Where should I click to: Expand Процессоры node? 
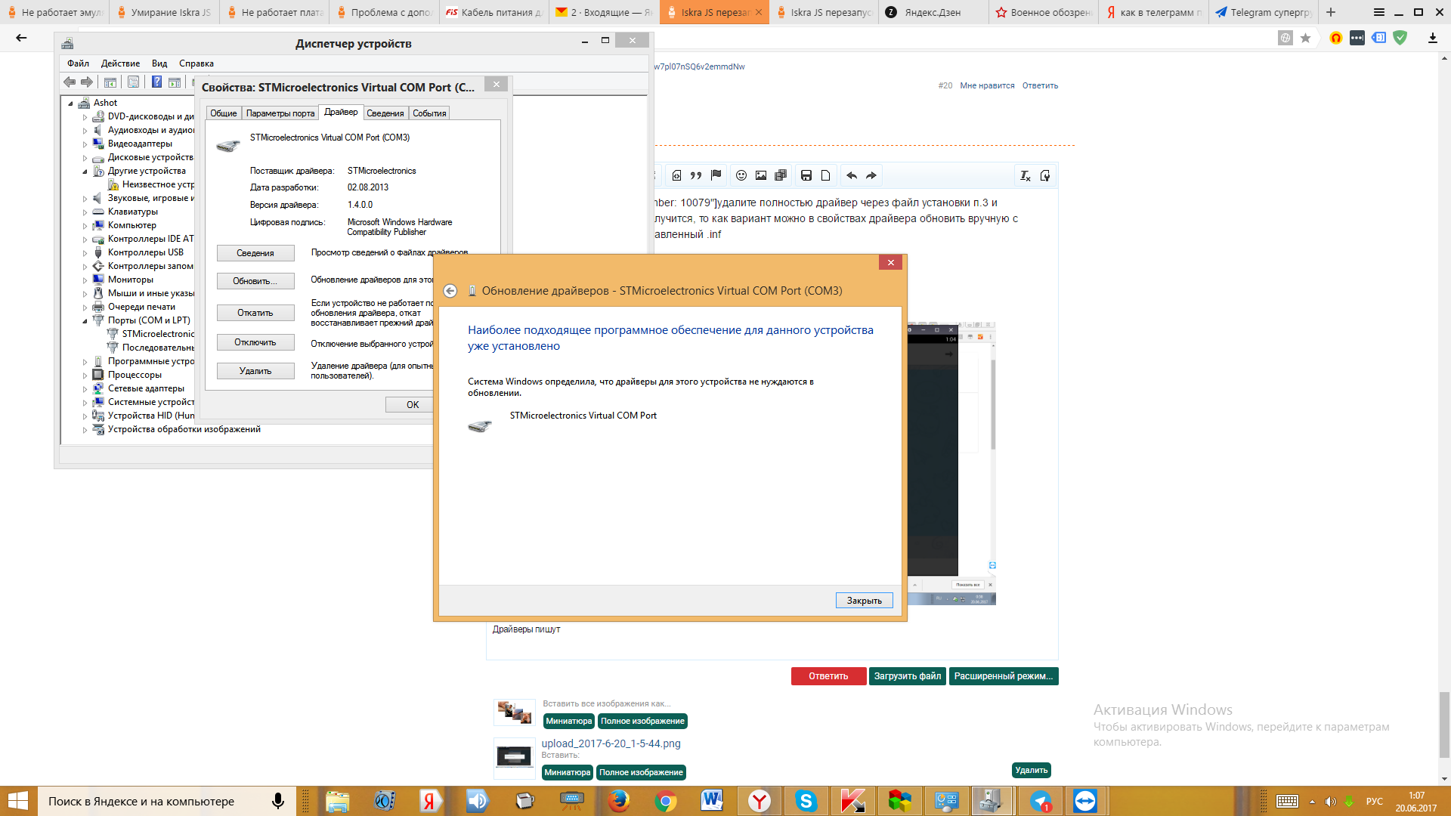point(85,376)
